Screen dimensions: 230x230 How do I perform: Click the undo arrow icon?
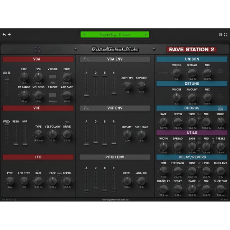[4, 34]
